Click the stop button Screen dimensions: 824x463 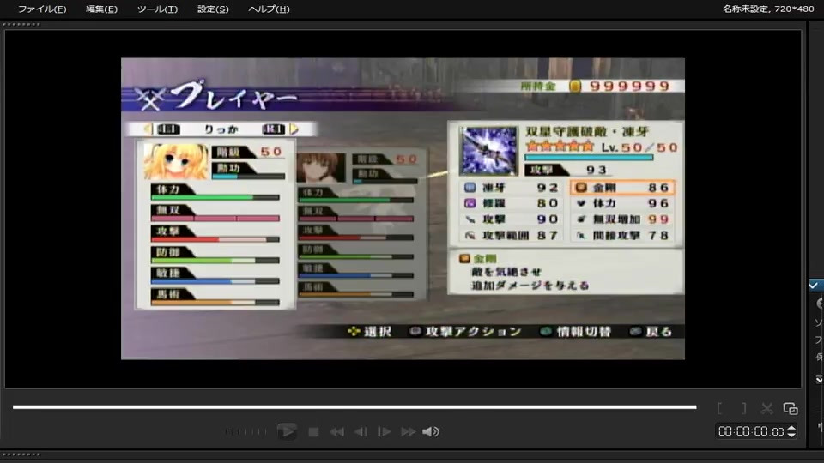coord(314,431)
